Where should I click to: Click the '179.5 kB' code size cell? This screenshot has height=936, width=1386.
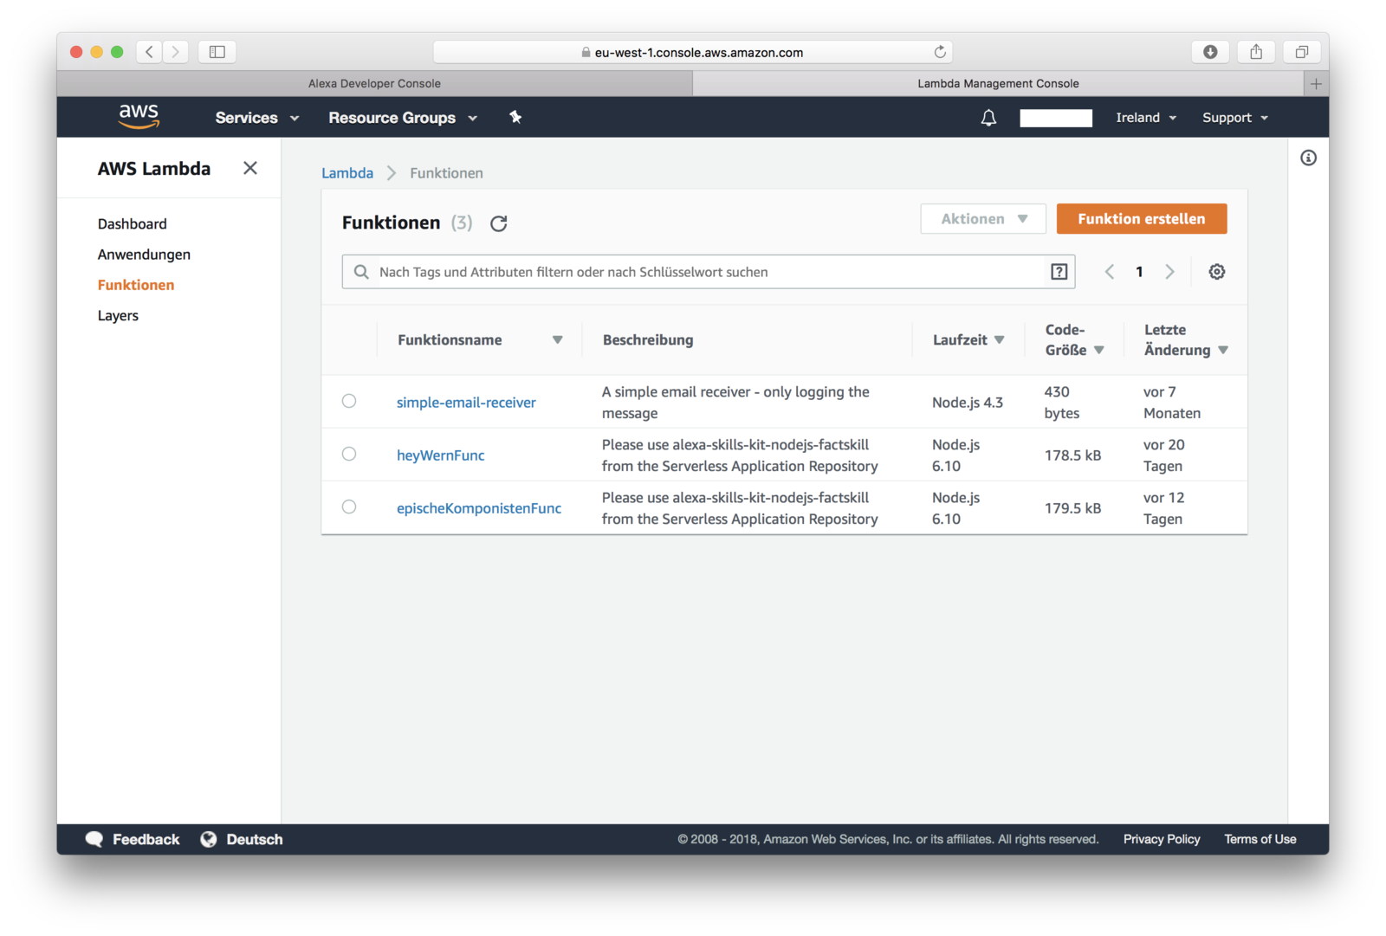pos(1072,508)
